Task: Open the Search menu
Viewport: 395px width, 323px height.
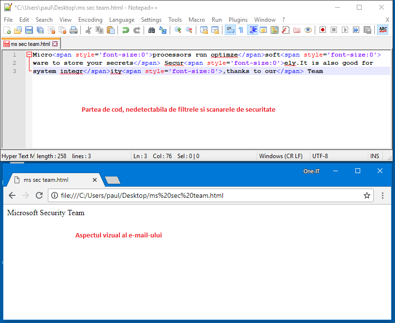Action: [44, 20]
